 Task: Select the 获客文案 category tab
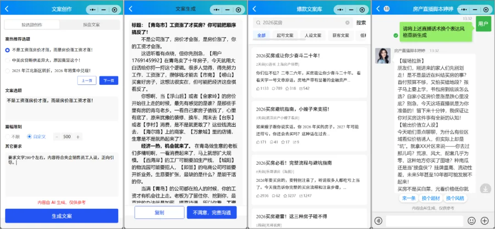click(341, 35)
